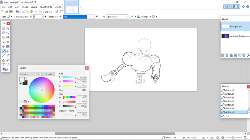Click the Open file folder icon
Screen dimensions: 250x140
click(x=7, y=12)
